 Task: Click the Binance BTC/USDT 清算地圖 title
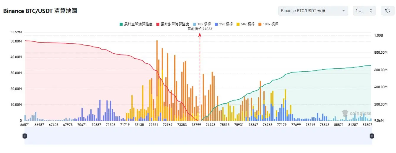(40, 11)
